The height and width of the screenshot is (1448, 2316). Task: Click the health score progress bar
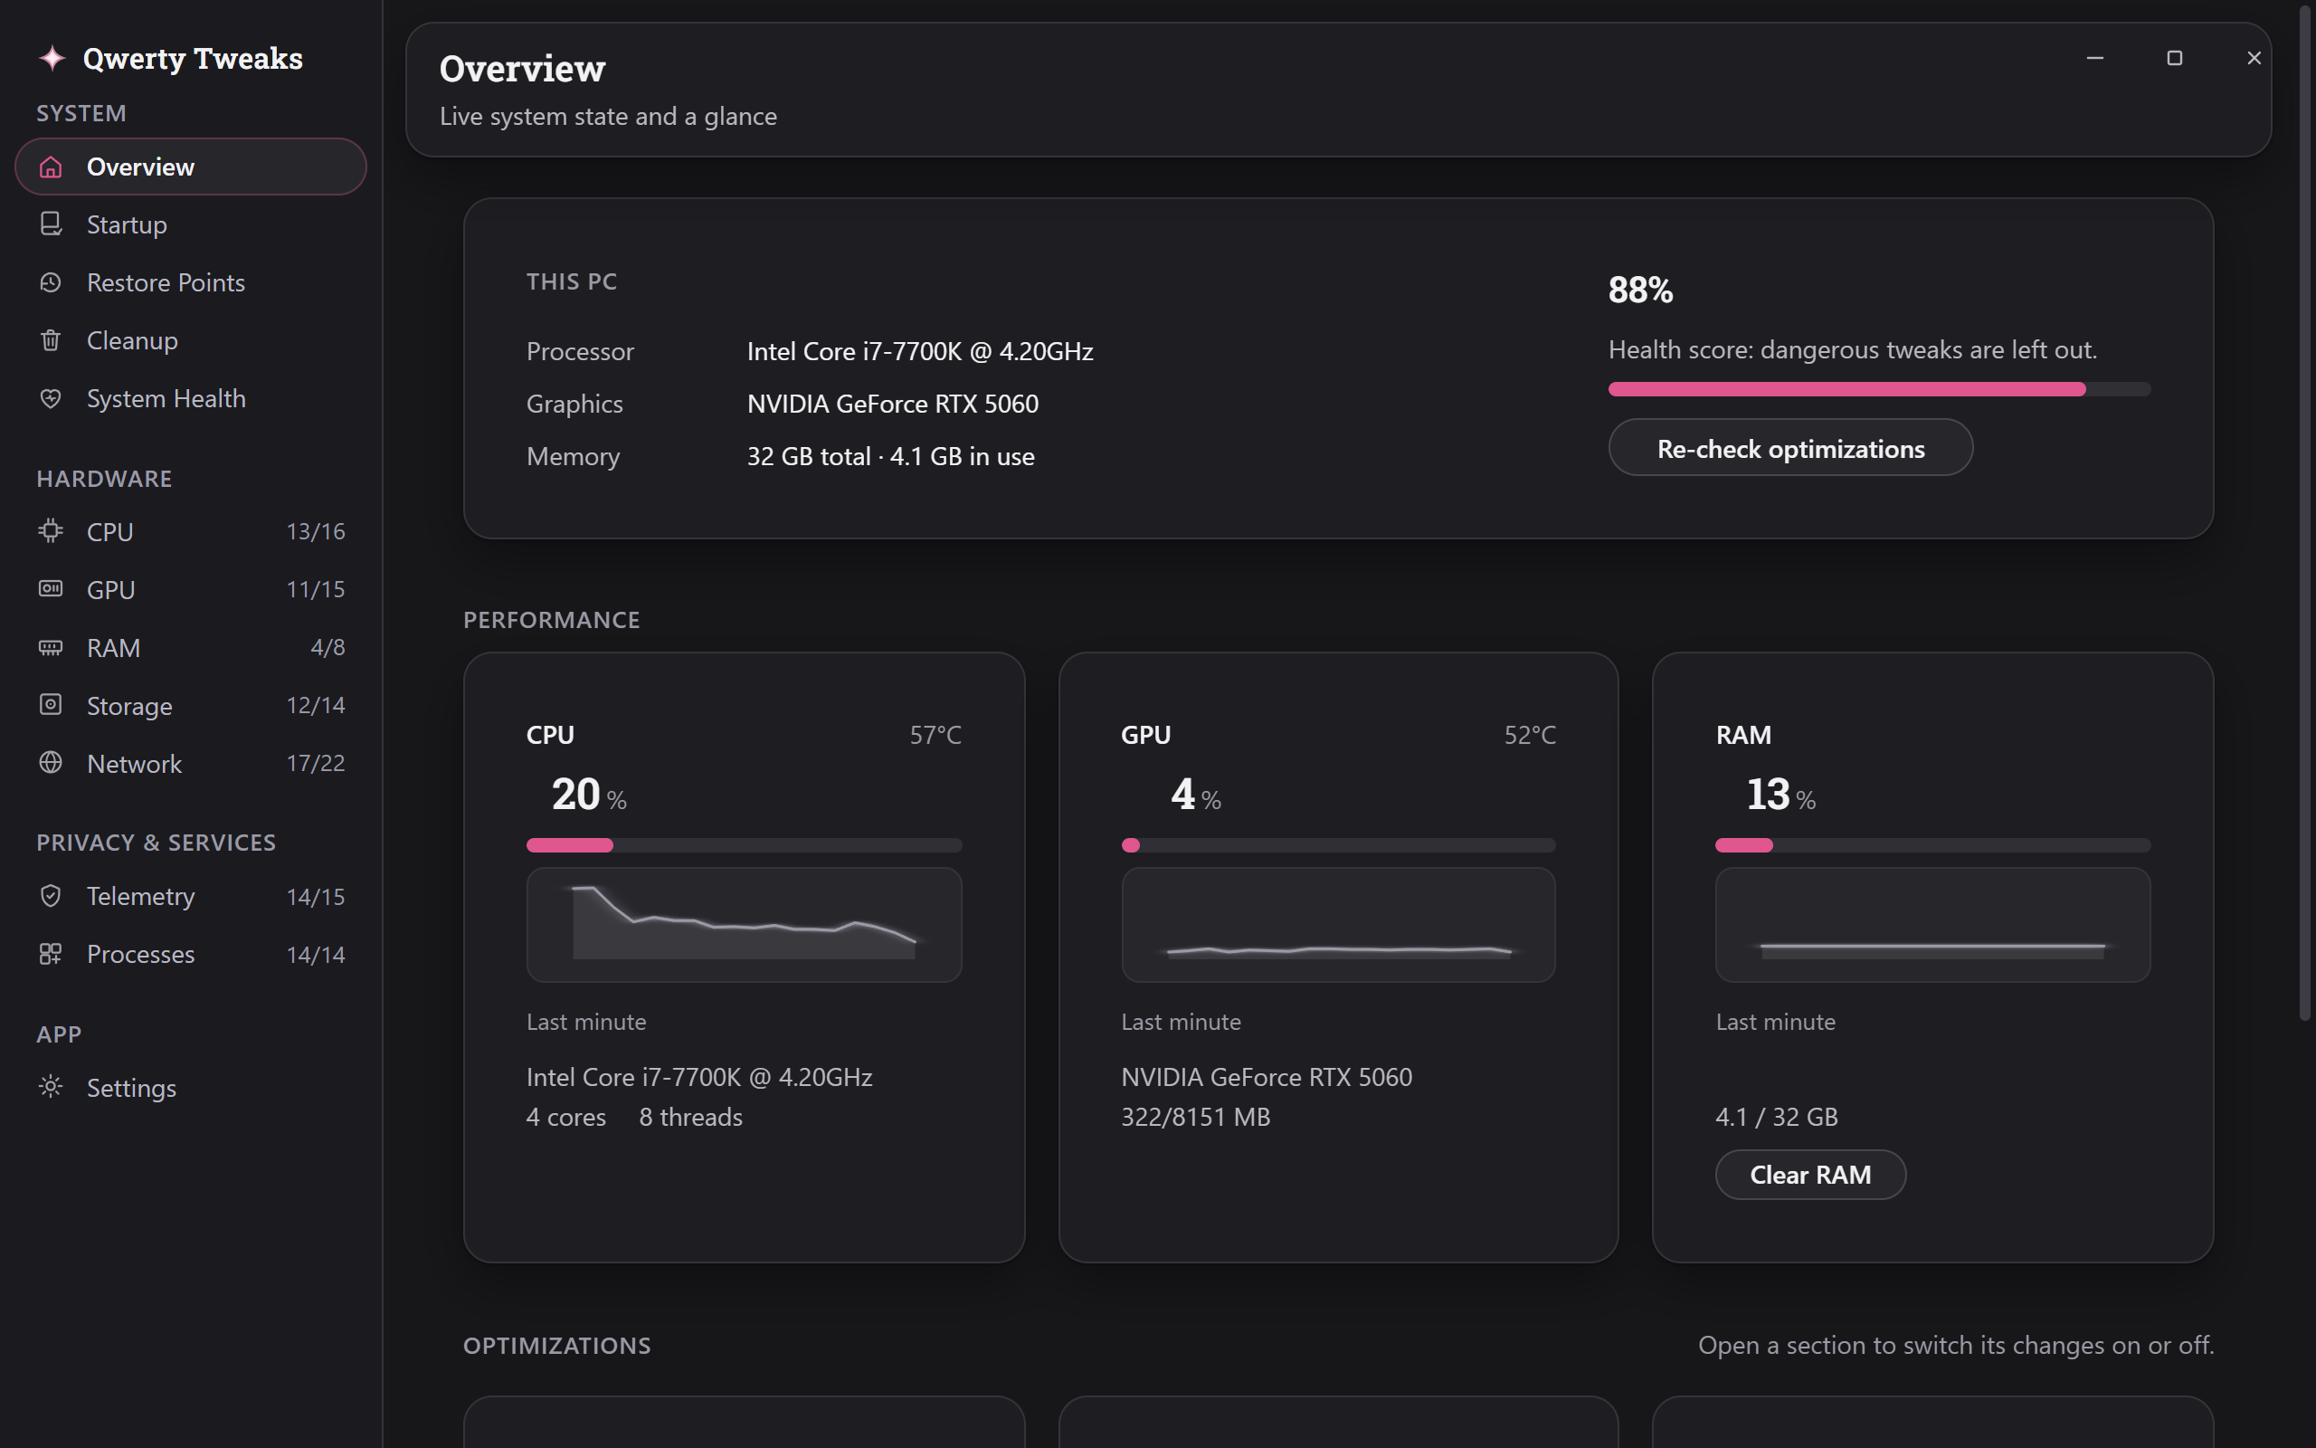1879,390
